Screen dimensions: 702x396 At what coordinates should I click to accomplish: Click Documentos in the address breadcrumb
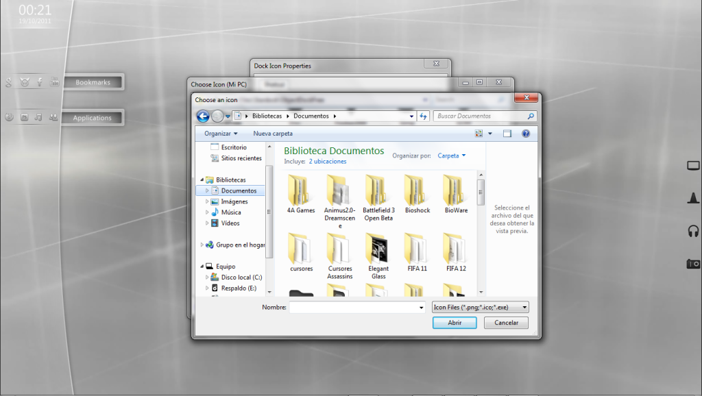311,116
